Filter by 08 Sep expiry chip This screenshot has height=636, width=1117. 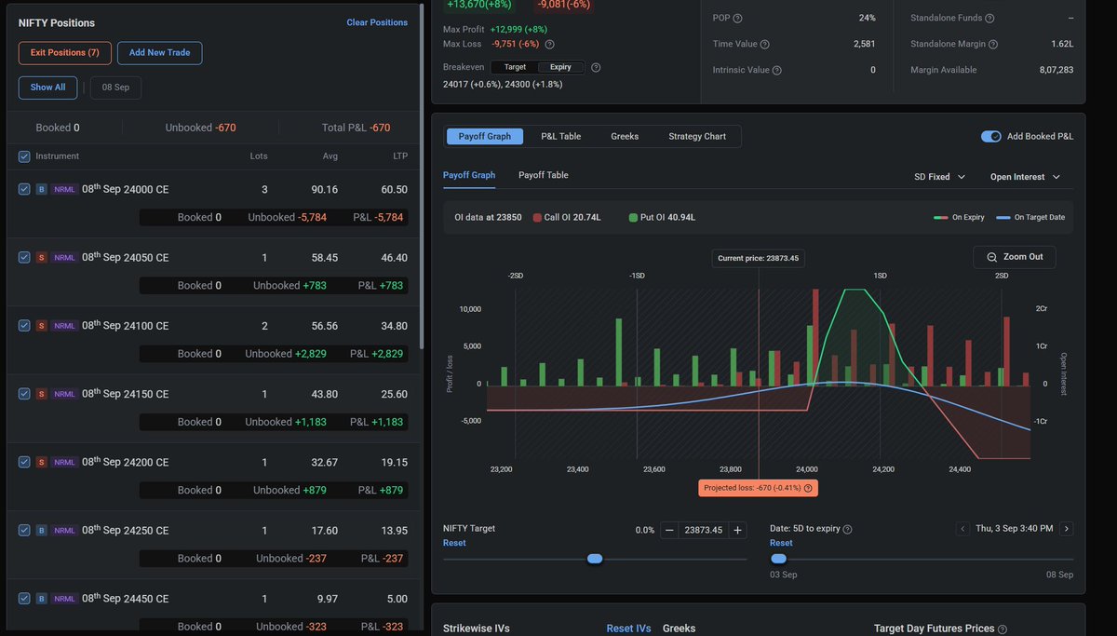115,88
